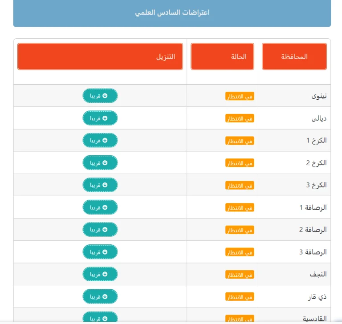Click the download icon in the الرصافة 1 row

click(x=105, y=207)
